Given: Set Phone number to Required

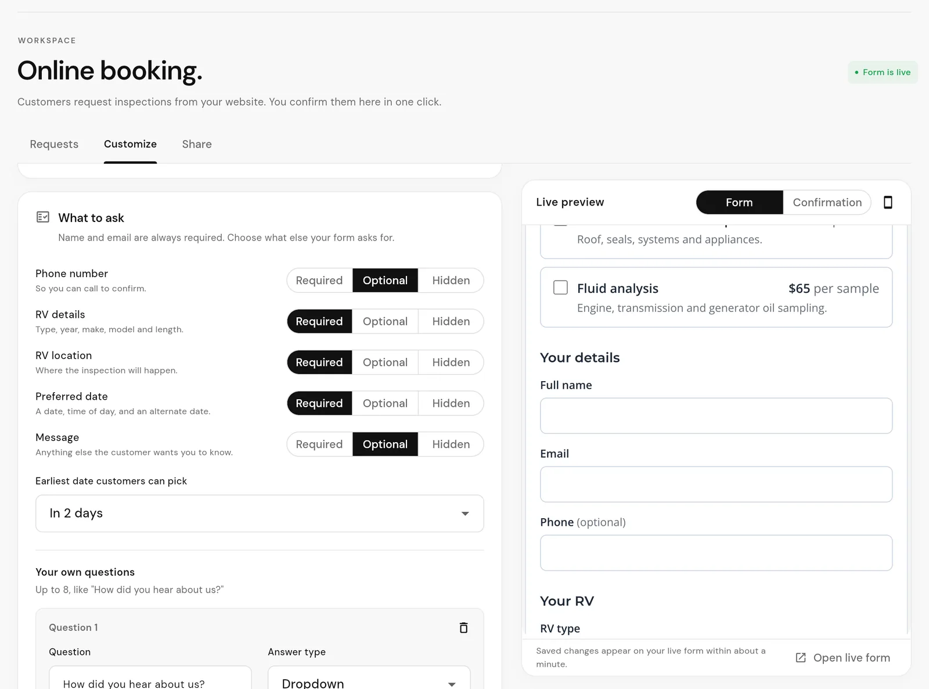Looking at the screenshot, I should click(x=319, y=281).
